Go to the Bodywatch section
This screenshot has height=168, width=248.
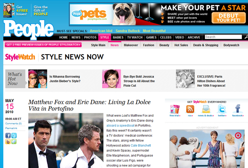(x=231, y=45)
